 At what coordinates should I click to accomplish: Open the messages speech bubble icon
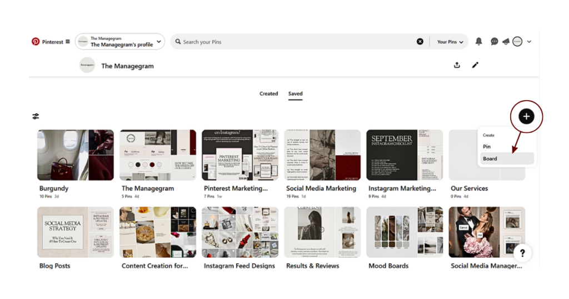494,42
